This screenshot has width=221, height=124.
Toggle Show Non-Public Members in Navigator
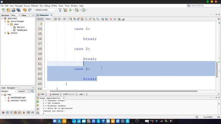[x=15, y=112]
